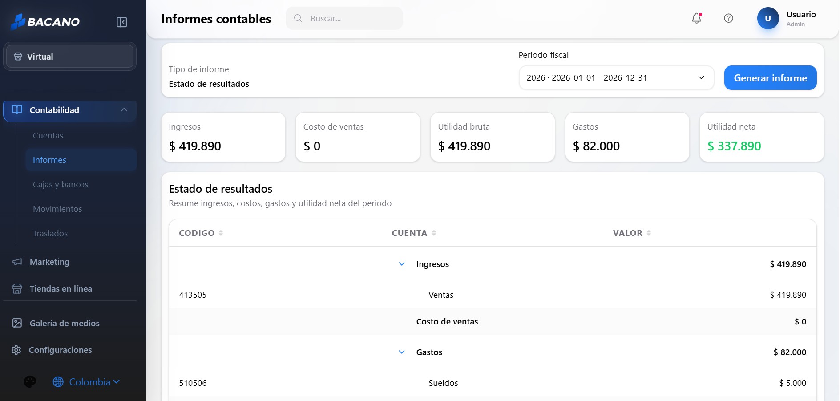Click the Tiendas en línea storefront icon
This screenshot has height=401, width=840.
point(17,288)
